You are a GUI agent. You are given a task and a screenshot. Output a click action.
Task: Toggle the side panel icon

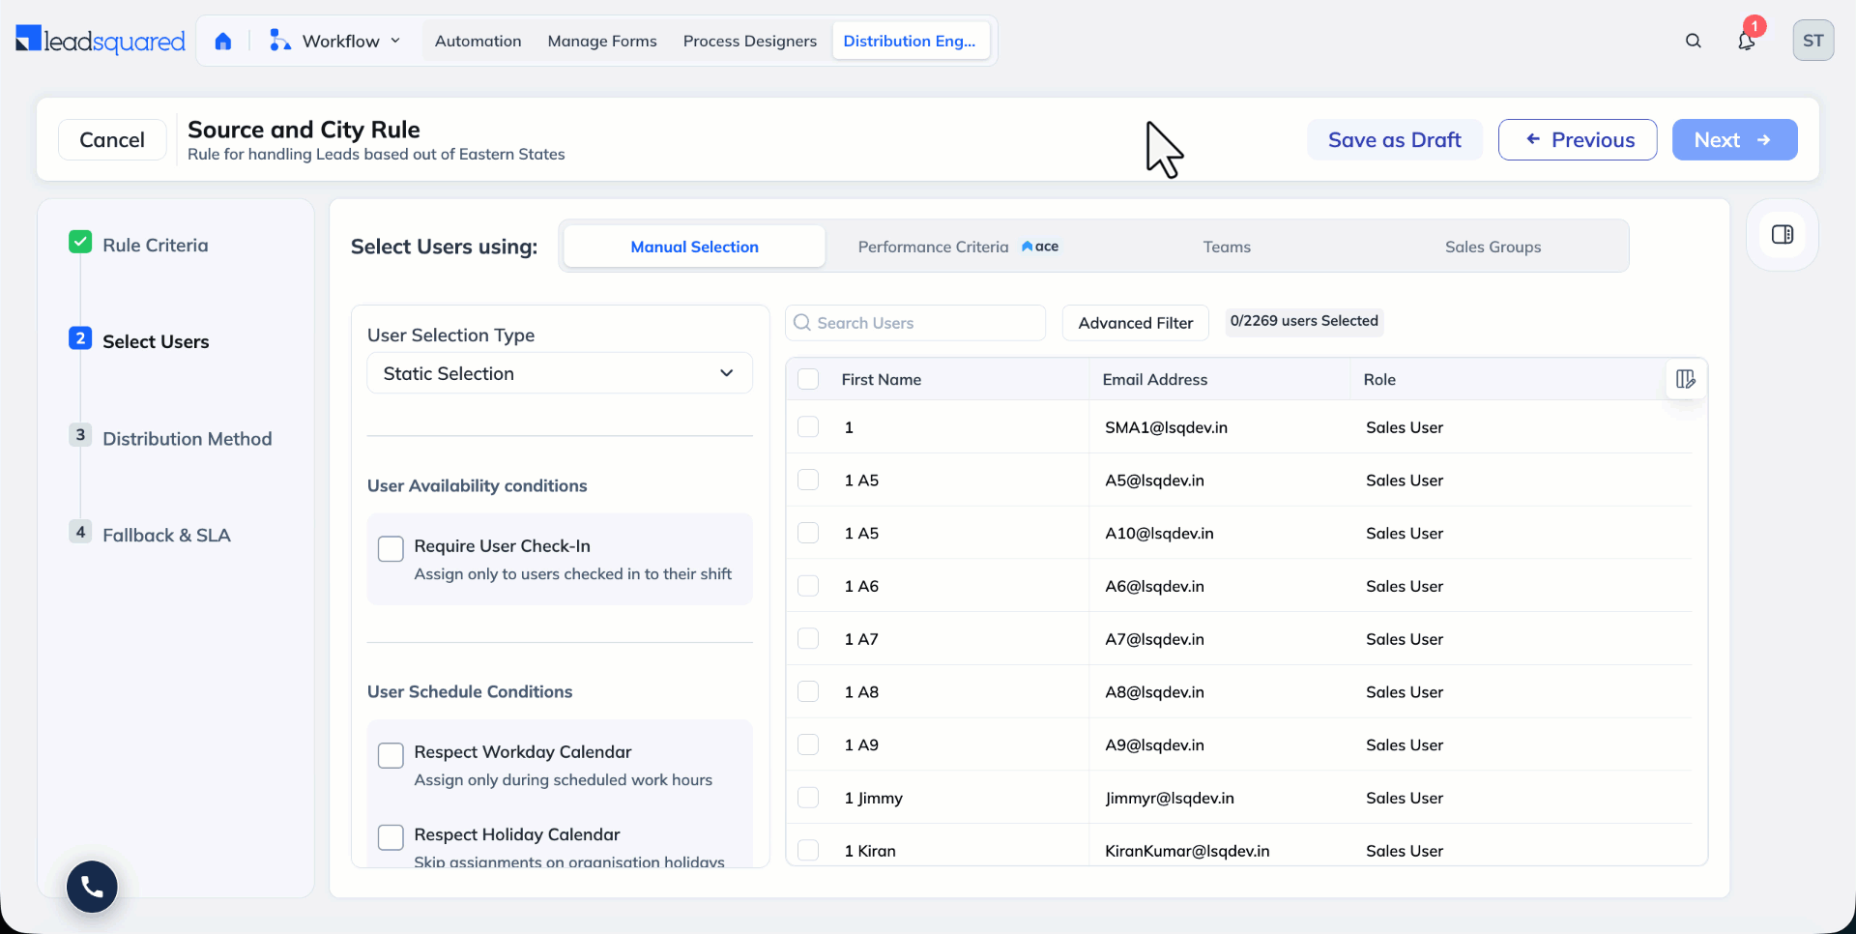1783,235
